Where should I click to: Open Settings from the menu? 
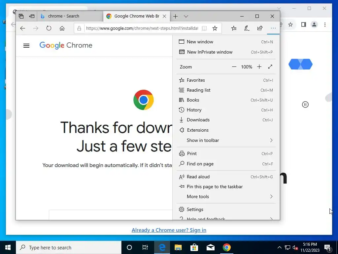[226, 209]
